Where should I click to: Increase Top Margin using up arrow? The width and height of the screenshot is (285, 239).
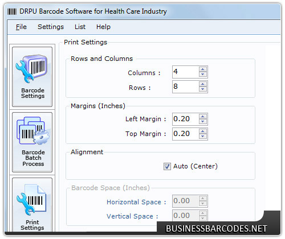coord(203,131)
